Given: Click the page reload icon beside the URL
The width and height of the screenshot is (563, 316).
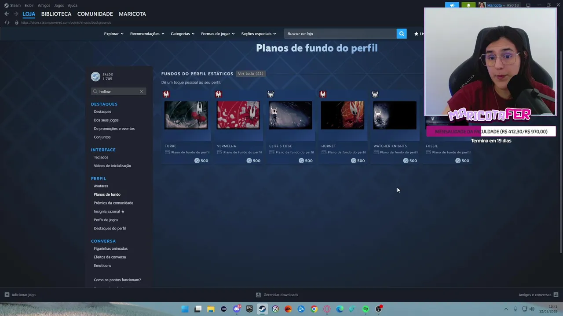Looking at the screenshot, I should pyautogui.click(x=7, y=22).
